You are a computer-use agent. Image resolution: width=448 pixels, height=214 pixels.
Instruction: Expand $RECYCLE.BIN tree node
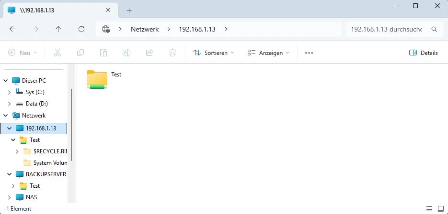coord(17,151)
